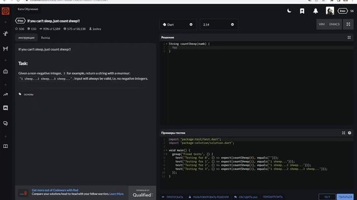Viewport: 357px width, 200px height.
Task: Switch to the Вывод output tab
Action: coord(46,38)
